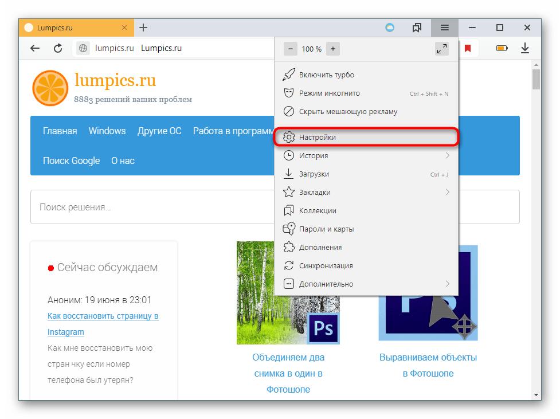
Task: Go to Главная nav link
Action: click(x=60, y=131)
